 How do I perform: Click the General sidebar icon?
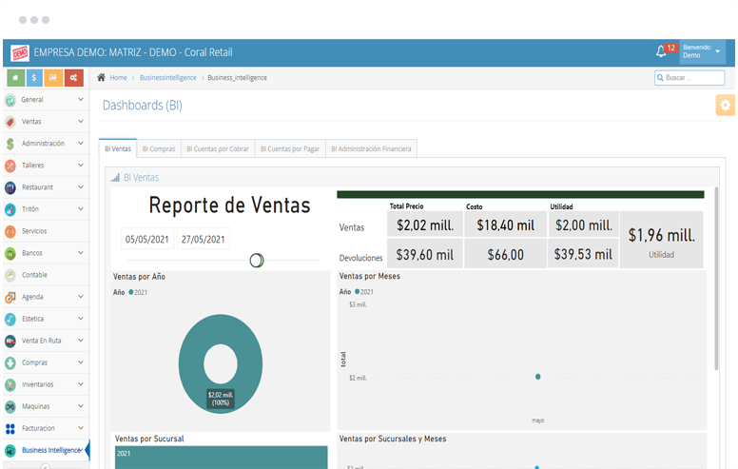[10, 100]
